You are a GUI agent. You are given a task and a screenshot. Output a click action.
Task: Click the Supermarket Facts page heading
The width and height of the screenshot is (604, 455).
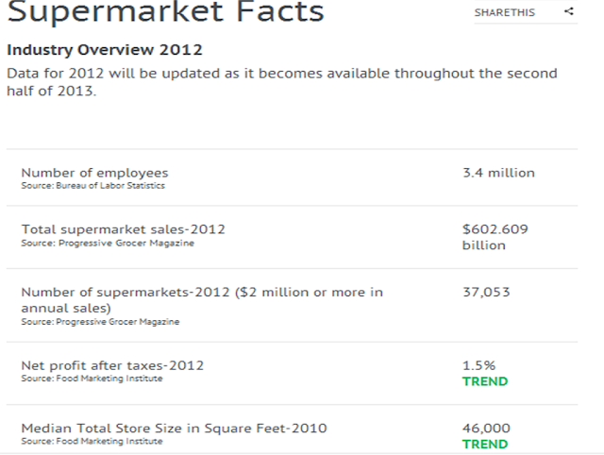165,13
